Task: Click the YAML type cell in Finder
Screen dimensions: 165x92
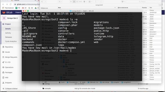Action: point(151,75)
